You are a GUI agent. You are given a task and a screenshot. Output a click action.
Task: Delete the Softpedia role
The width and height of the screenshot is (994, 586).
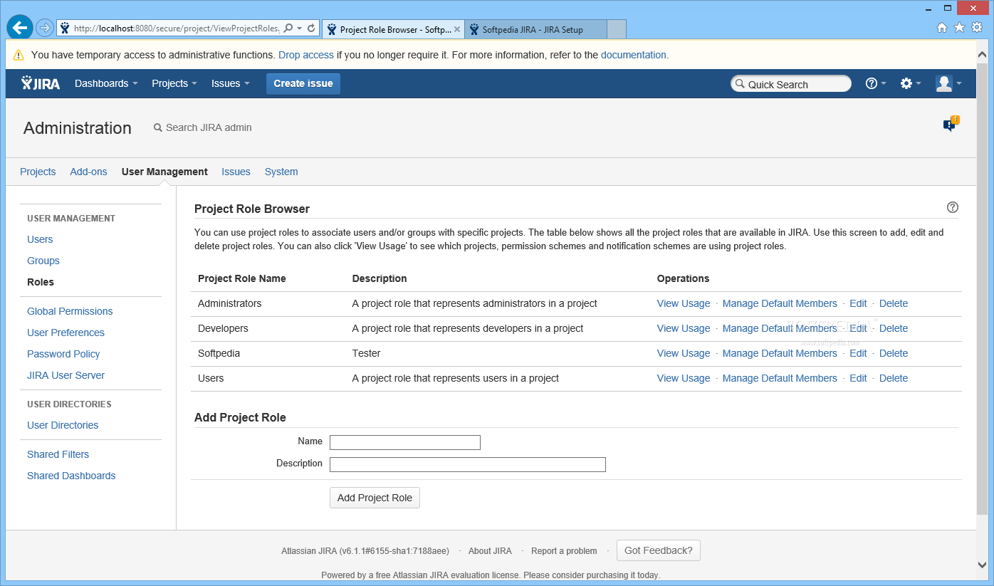(894, 353)
